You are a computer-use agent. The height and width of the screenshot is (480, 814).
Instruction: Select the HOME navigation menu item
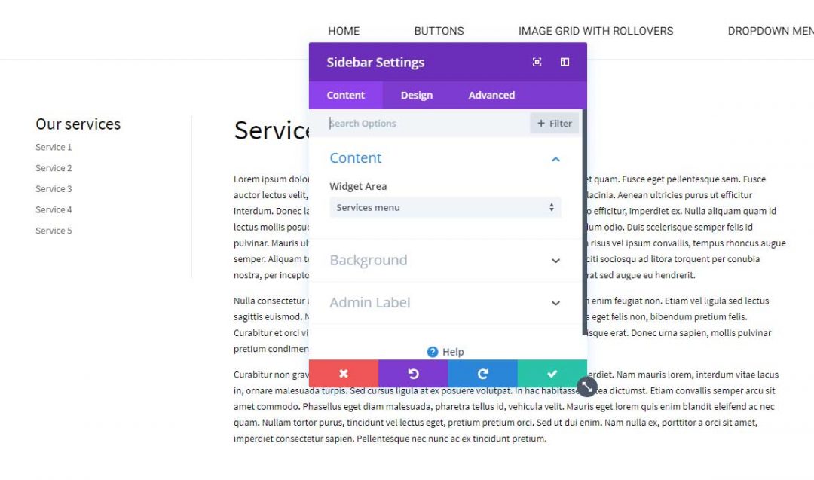[344, 31]
